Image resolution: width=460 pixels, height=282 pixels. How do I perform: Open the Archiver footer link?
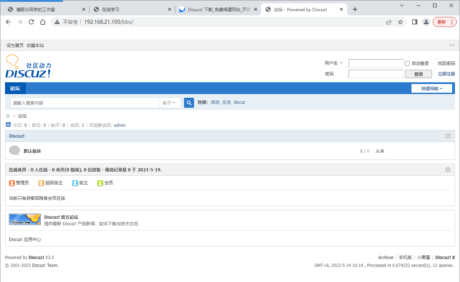(386, 258)
